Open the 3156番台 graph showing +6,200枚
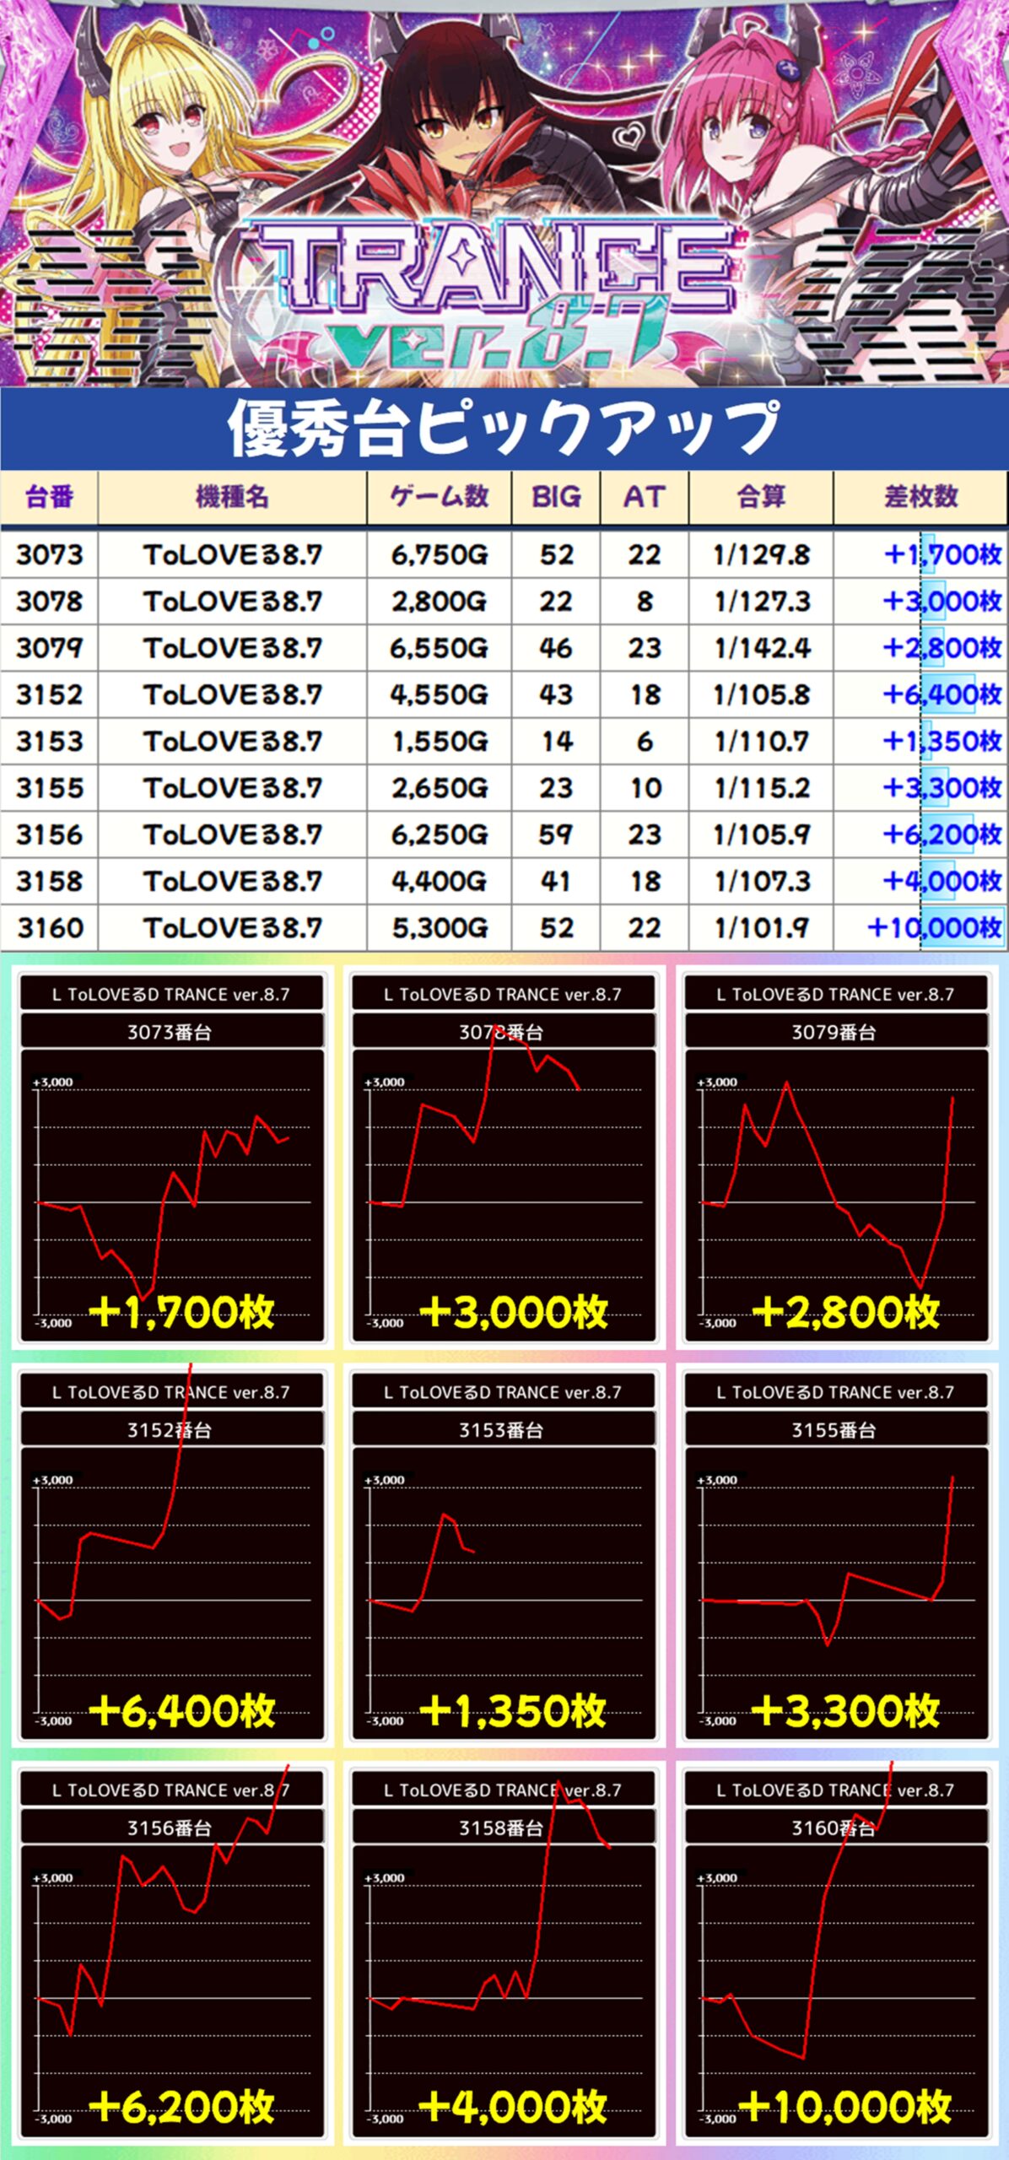Screen dimensions: 1009x2160 click(172, 1974)
